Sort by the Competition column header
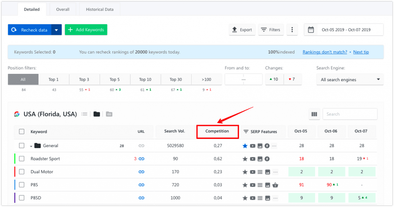The width and height of the screenshot is (394, 207). (217, 131)
